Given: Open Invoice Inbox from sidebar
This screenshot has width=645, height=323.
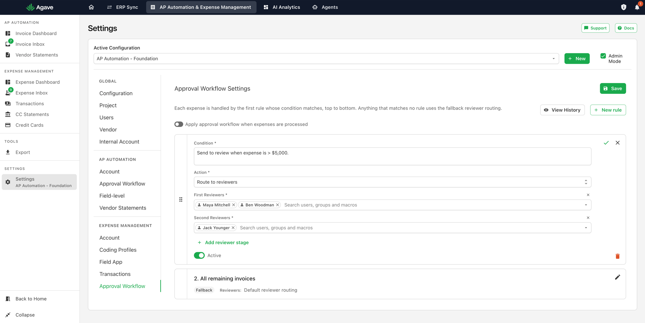Looking at the screenshot, I should tap(30, 44).
